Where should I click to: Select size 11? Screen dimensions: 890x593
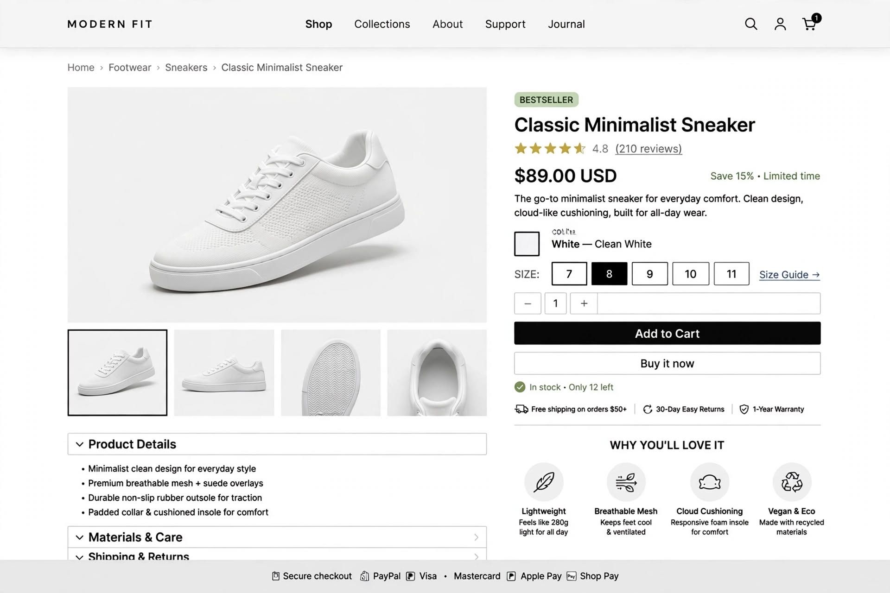(731, 274)
